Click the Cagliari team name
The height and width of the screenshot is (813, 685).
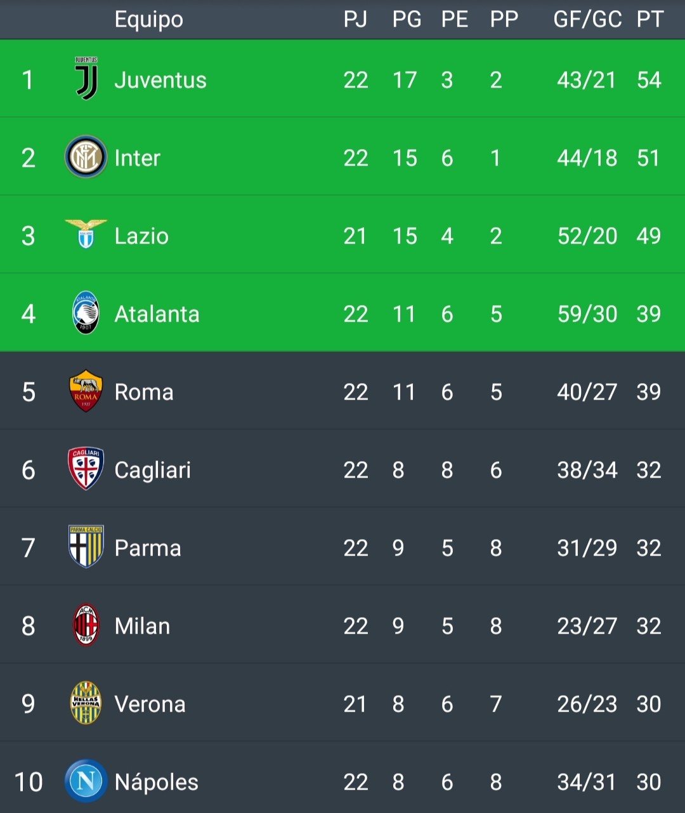click(x=152, y=470)
